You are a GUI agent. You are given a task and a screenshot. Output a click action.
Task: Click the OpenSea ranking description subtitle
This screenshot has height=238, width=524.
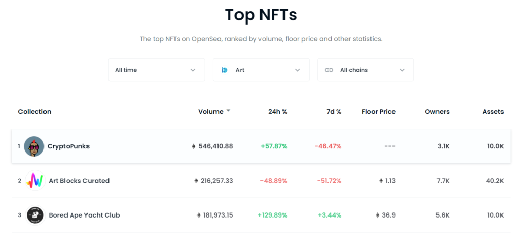pos(261,39)
